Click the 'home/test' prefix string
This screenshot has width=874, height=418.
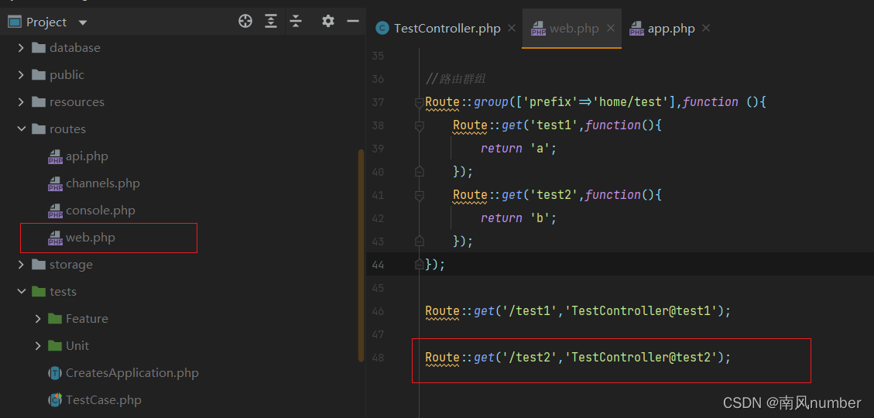pyautogui.click(x=634, y=102)
